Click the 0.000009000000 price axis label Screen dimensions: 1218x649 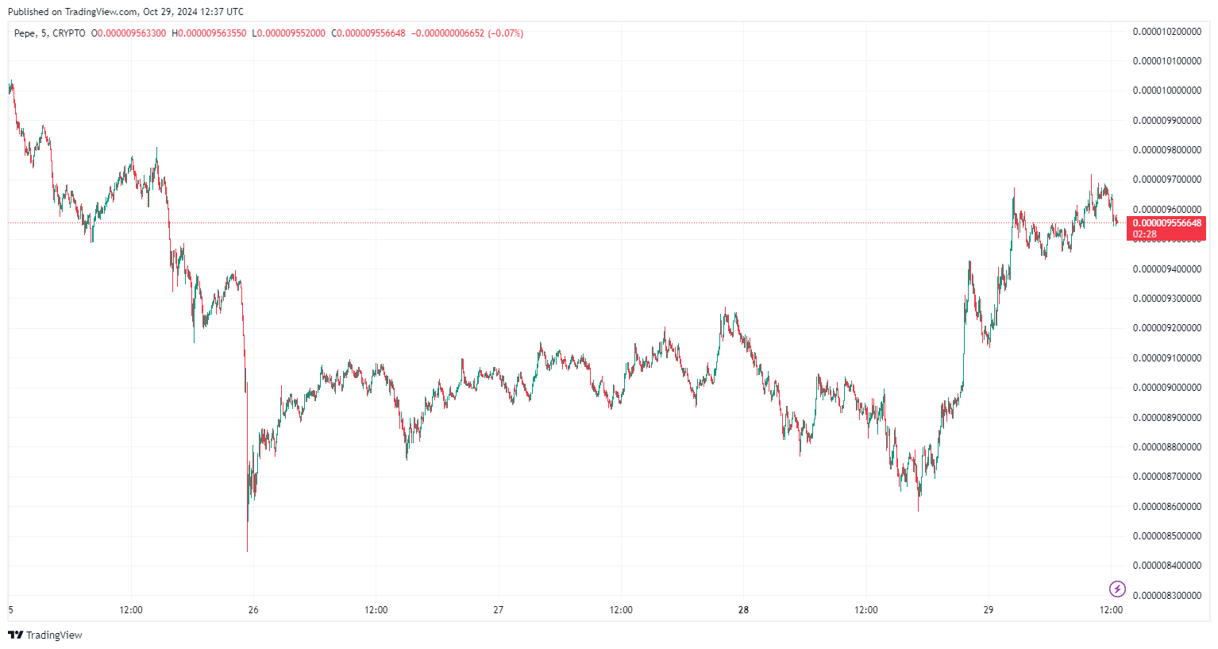tap(1166, 388)
